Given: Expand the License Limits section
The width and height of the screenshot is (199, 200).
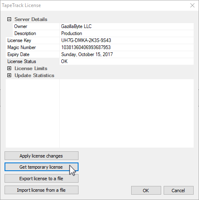Looking at the screenshot, I should [x=9, y=68].
